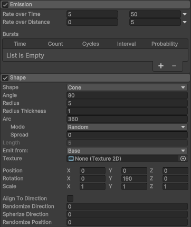Open the Arc Mode dropdown showing Random
The image size is (191, 227).
[x=127, y=127]
